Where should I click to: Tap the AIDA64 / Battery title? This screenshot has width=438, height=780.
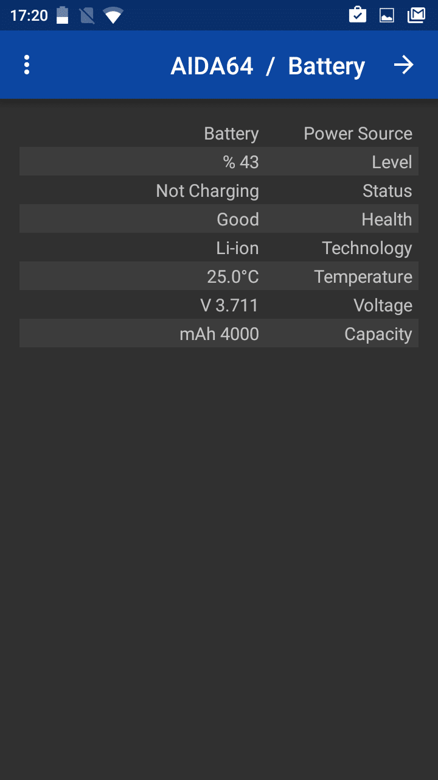pyautogui.click(x=268, y=66)
